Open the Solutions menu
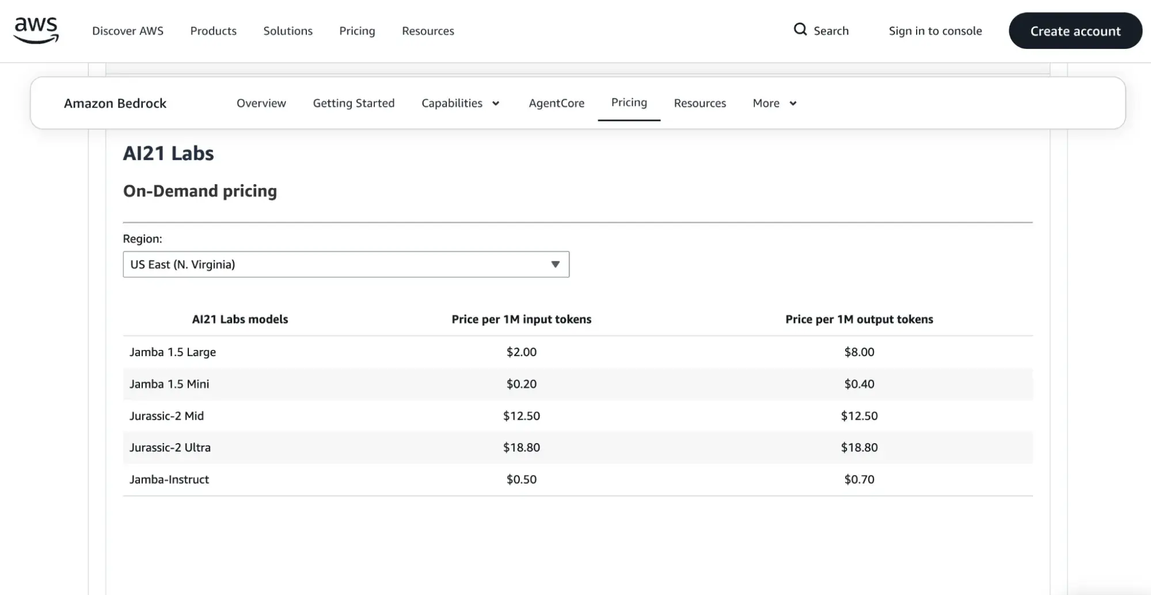The height and width of the screenshot is (595, 1151). point(287,30)
